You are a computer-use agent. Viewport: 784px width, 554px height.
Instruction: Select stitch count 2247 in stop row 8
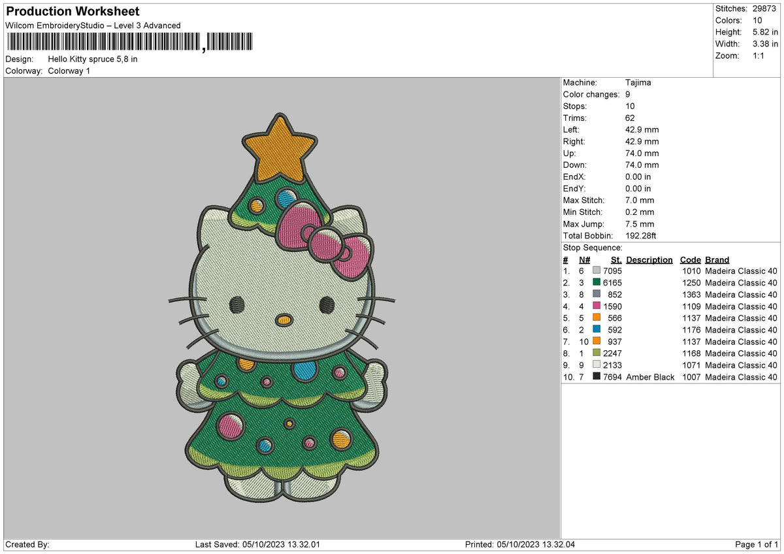coord(613,353)
